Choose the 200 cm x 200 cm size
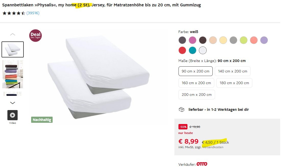 [197, 95]
